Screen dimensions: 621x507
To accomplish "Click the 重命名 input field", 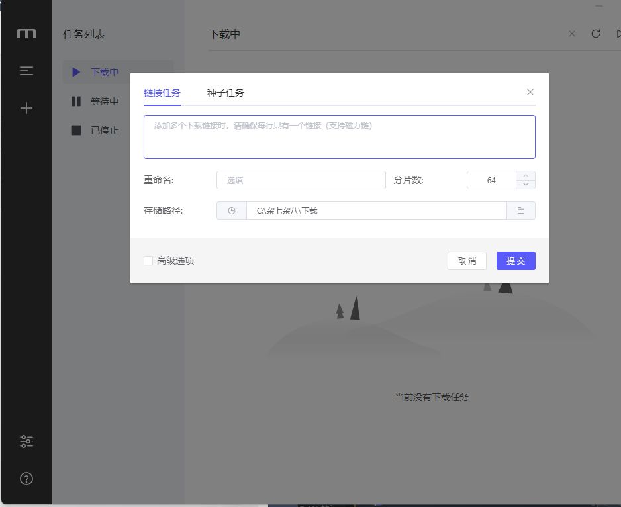I will point(301,180).
